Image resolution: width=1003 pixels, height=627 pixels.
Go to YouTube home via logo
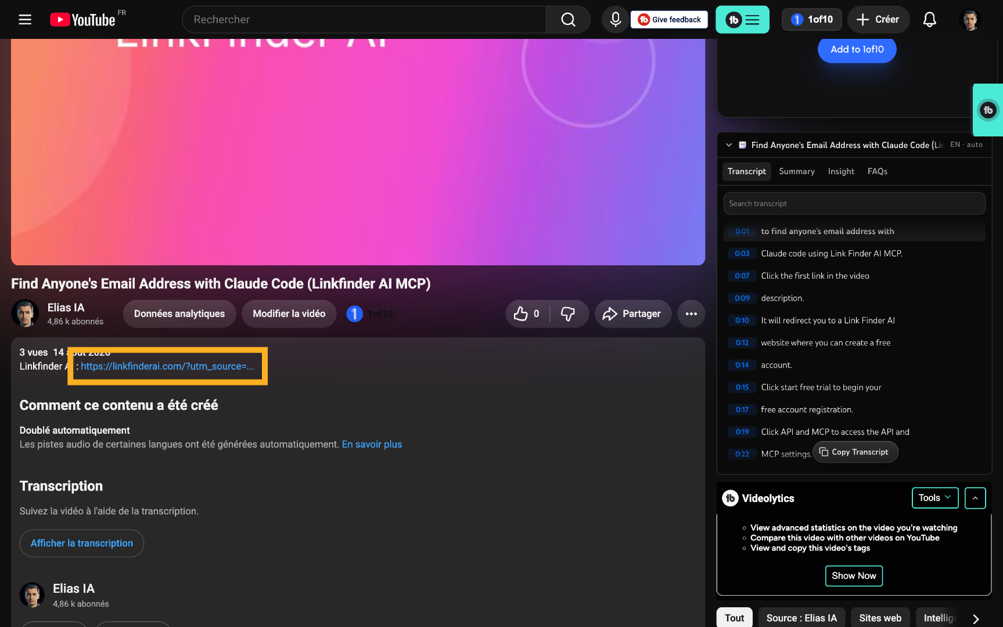point(82,20)
